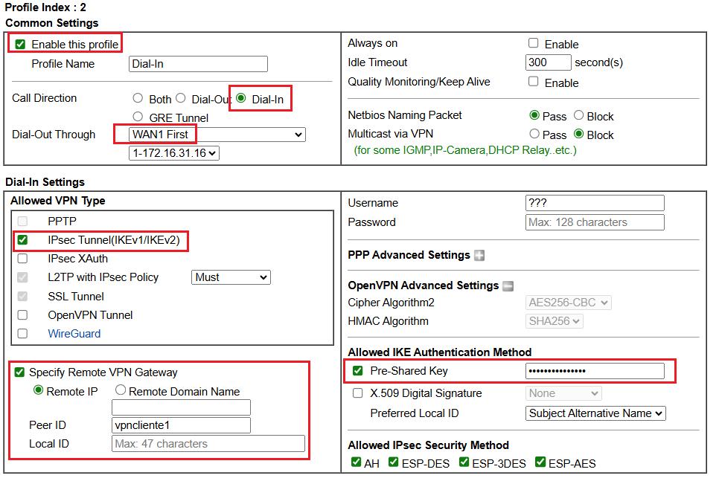
Task: Expand PPP Advanced Settings plus icon
Action: 479,256
